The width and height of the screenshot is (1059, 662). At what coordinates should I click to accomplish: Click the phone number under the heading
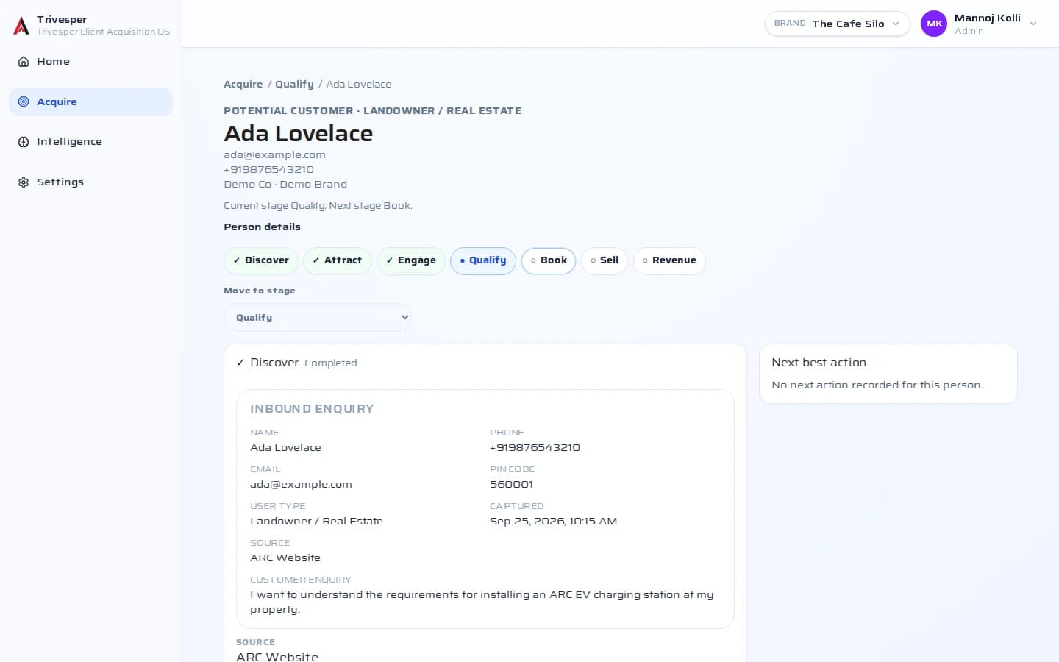pyautogui.click(x=269, y=170)
